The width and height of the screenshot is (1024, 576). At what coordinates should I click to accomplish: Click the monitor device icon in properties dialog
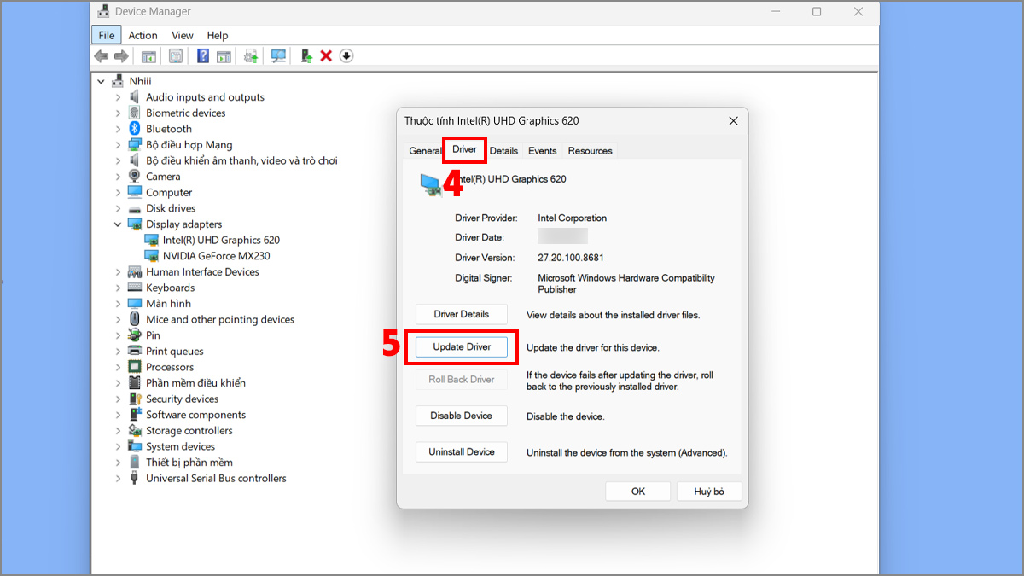tap(432, 184)
